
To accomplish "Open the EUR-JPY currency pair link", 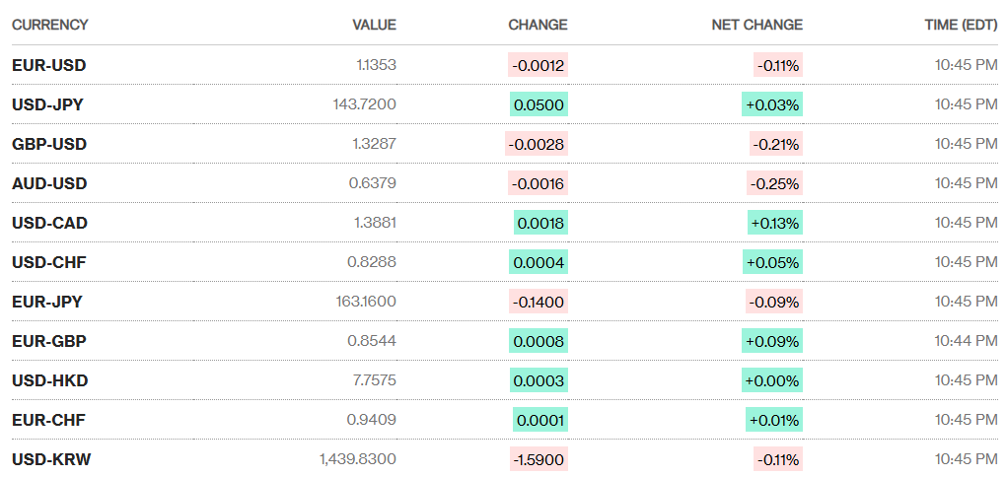I will coord(48,302).
